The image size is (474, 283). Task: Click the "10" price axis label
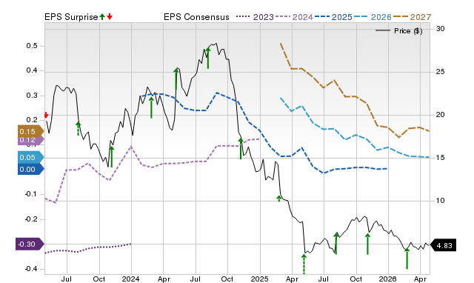440,201
